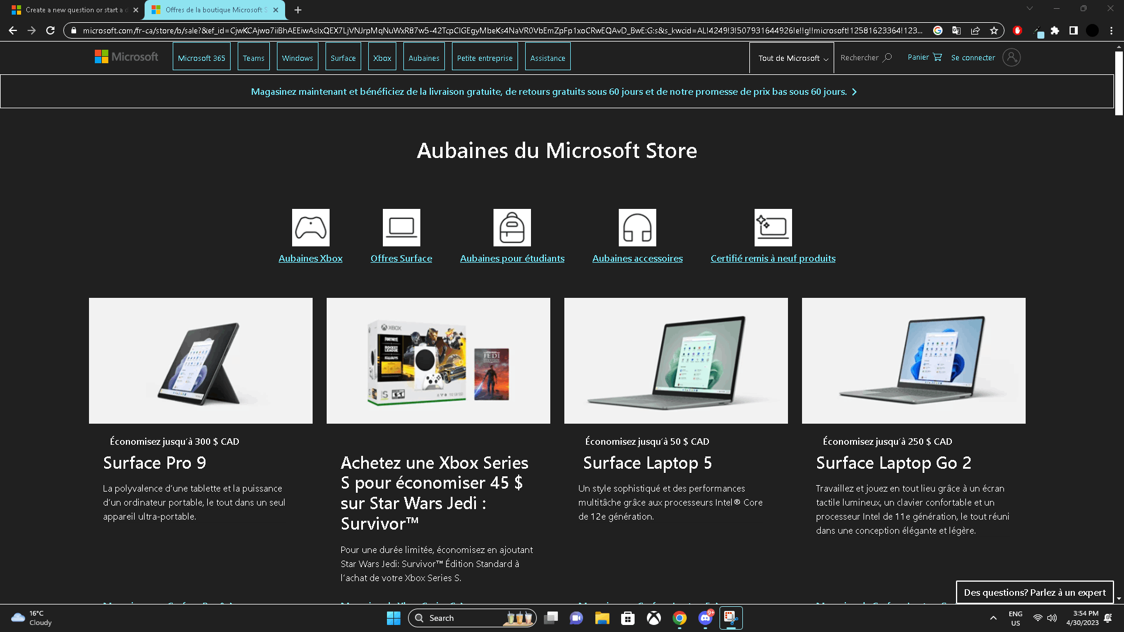This screenshot has height=632, width=1124.
Task: Open the Chrome extensions puzzle icon
Action: tap(1055, 30)
